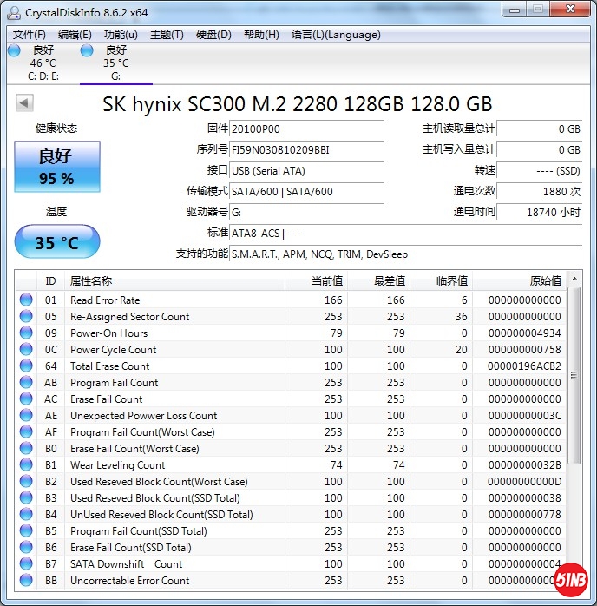Open the 功能(u) menu

(x=121, y=35)
